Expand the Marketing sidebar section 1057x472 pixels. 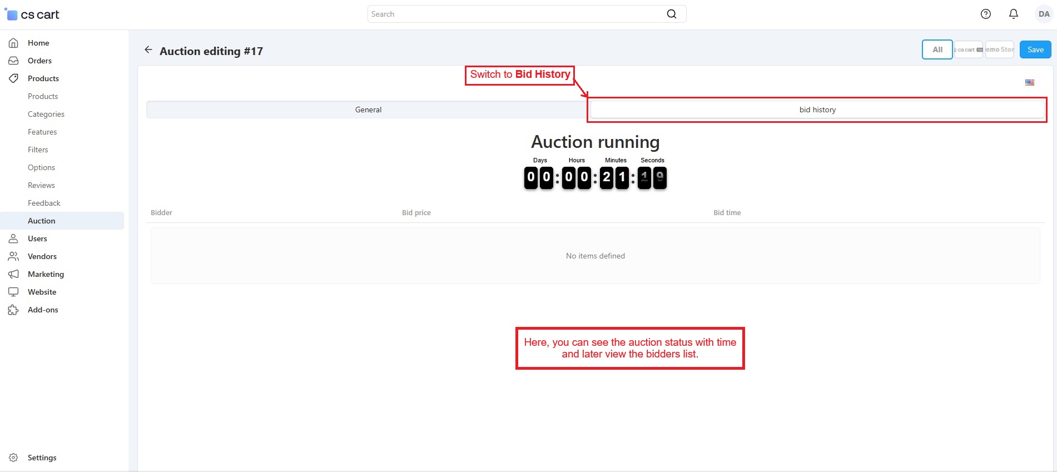point(46,274)
